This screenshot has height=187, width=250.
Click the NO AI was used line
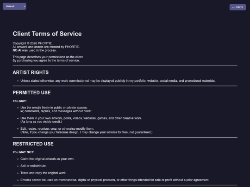click(x=35, y=50)
